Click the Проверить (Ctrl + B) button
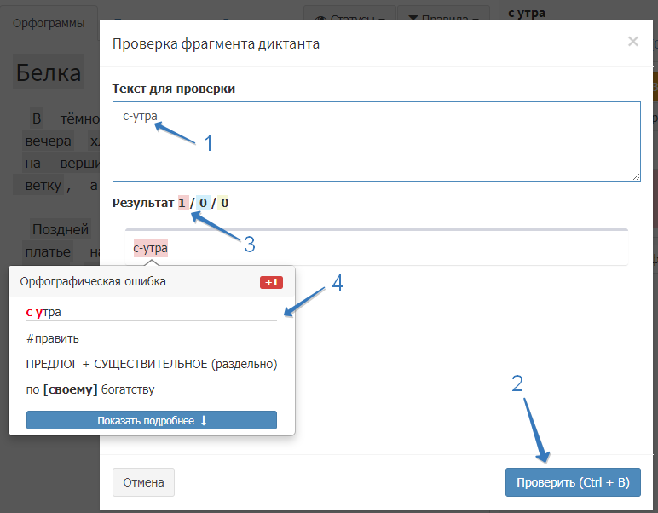Image resolution: width=658 pixels, height=513 pixels. (572, 482)
